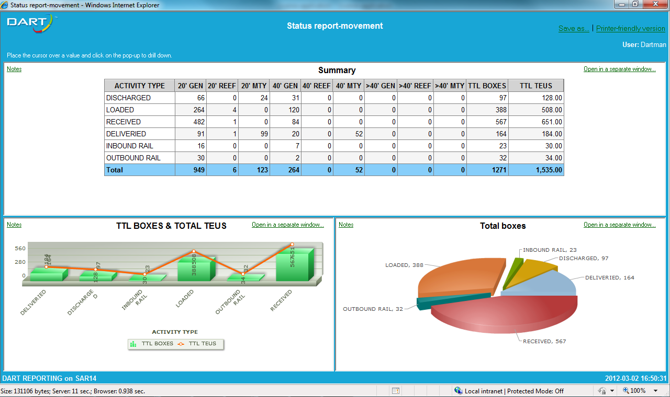The height and width of the screenshot is (397, 670).
Task: Select the LOADED row label
Action: pyautogui.click(x=120, y=110)
